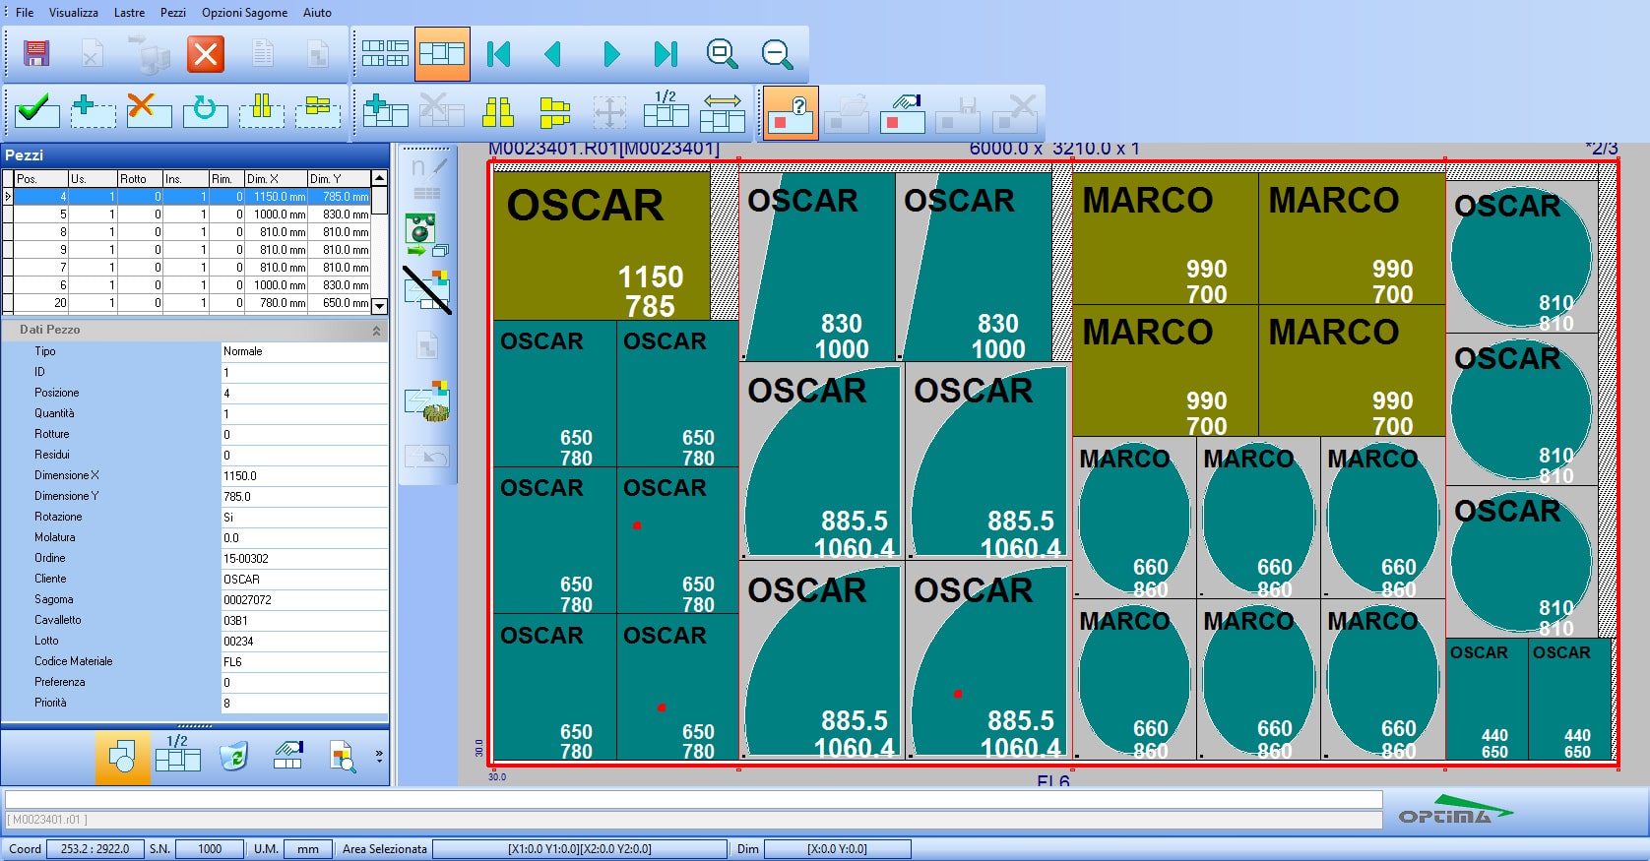Toggle the piece info question mark tool
The width and height of the screenshot is (1650, 861).
tap(791, 112)
